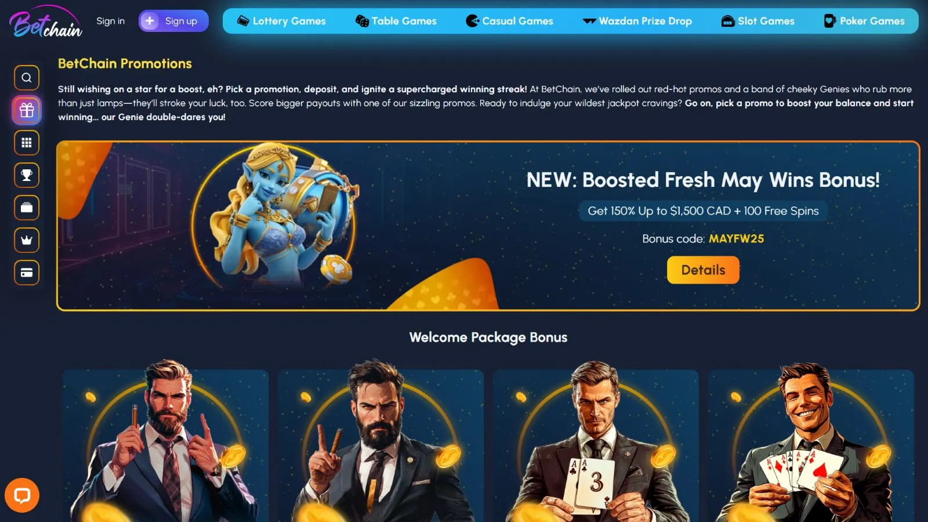This screenshot has width=928, height=522.
Task: Open the Poker Games menu item
Action: pyautogui.click(x=864, y=21)
